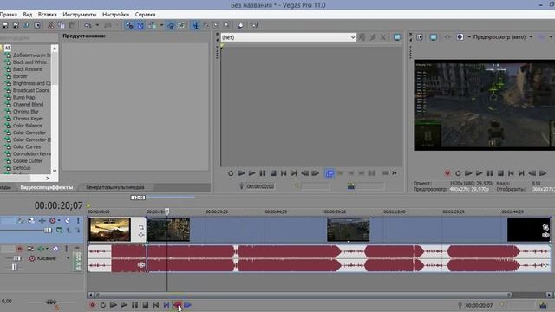Arm the audio track for record

coord(19,249)
